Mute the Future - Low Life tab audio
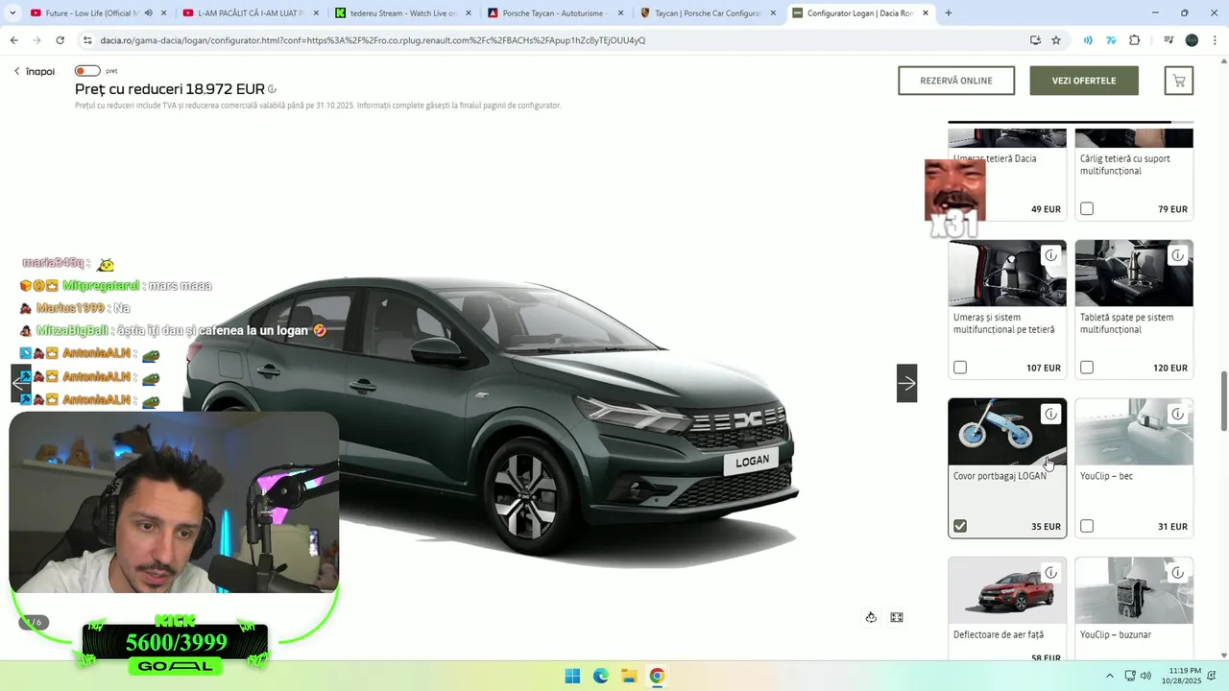1229x691 pixels. [x=148, y=13]
